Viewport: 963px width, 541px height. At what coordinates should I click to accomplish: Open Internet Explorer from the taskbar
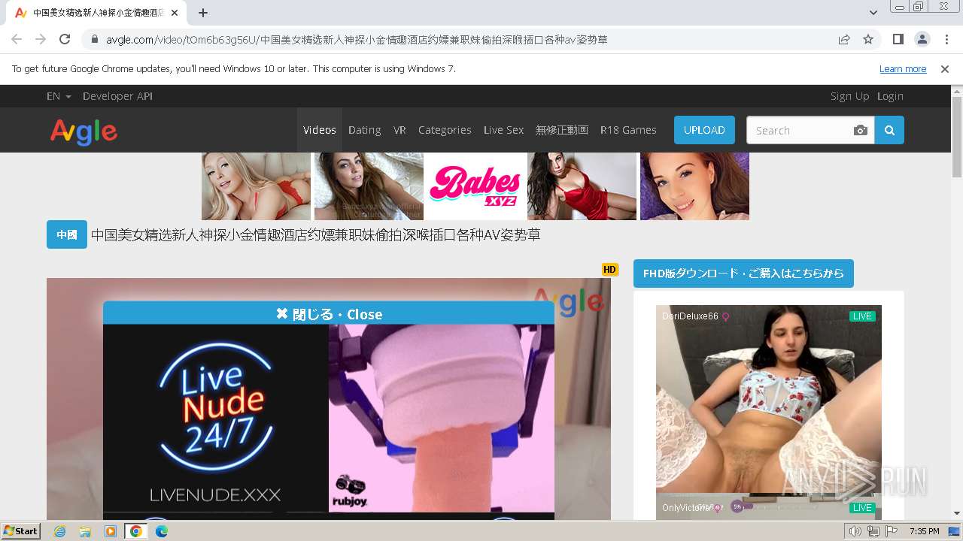pos(60,531)
